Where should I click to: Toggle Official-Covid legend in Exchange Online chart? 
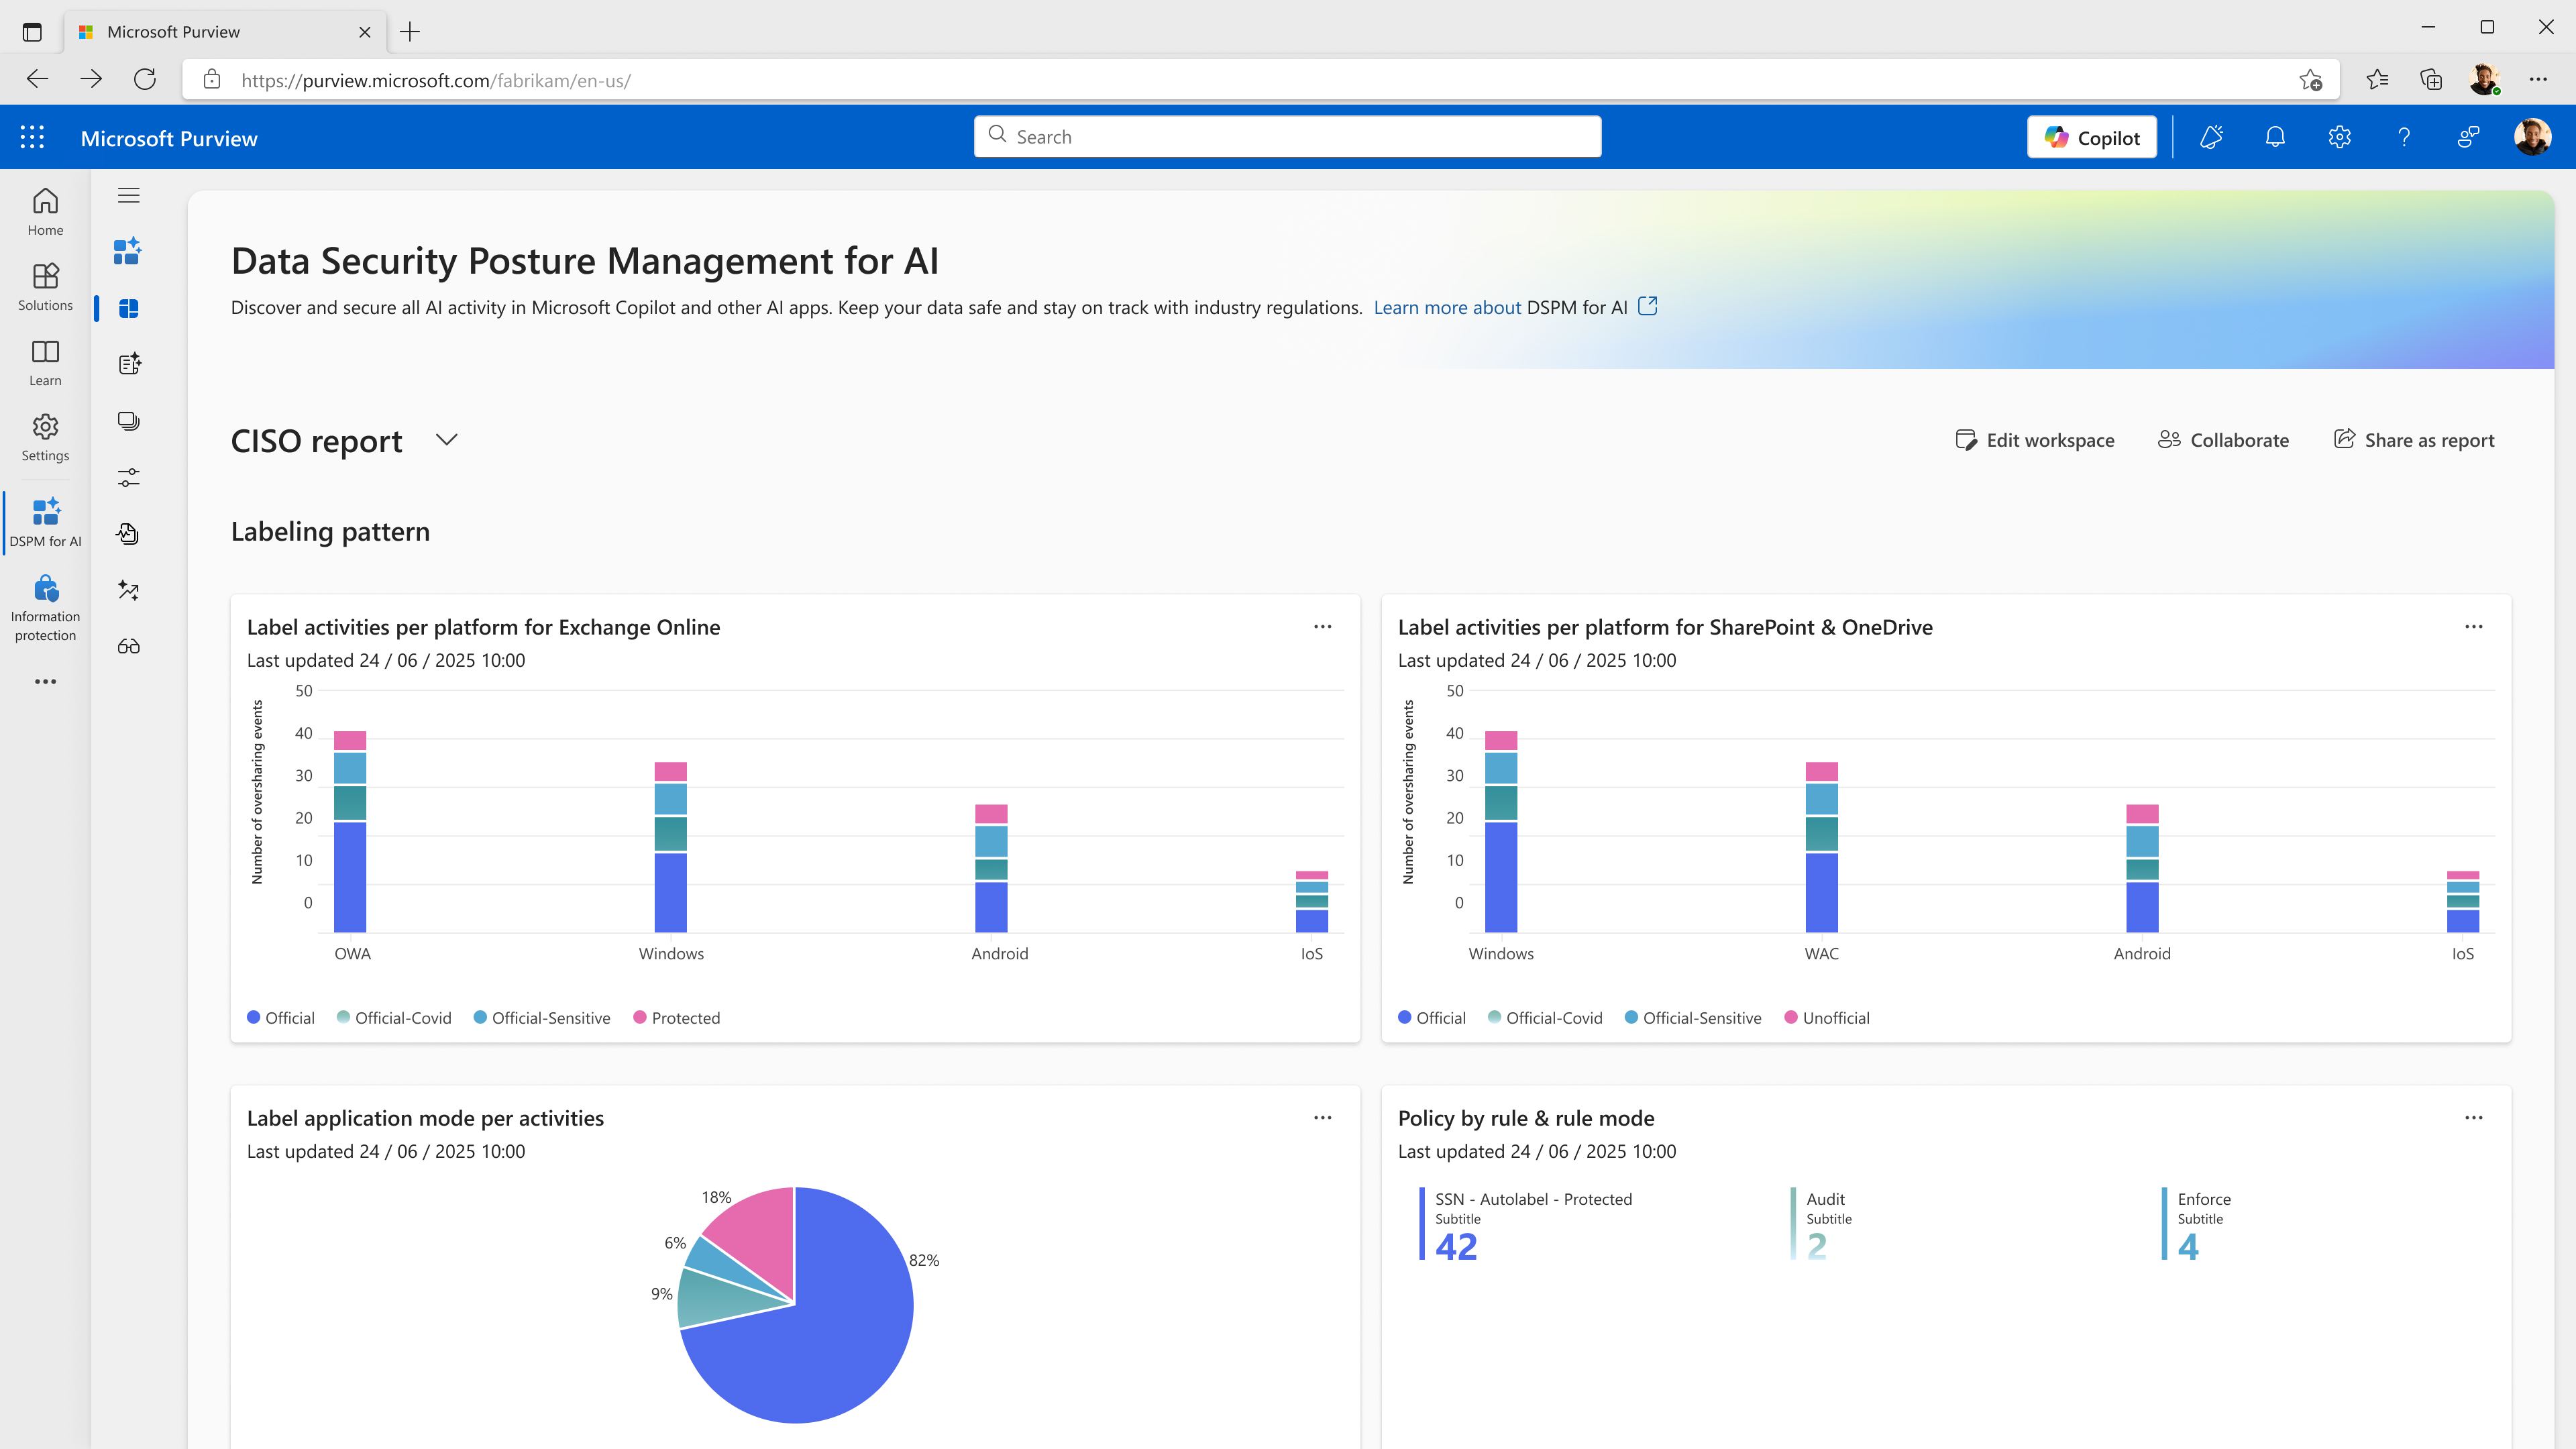pyautogui.click(x=394, y=1018)
